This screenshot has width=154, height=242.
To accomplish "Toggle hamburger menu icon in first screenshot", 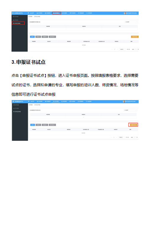I will click(28, 13).
